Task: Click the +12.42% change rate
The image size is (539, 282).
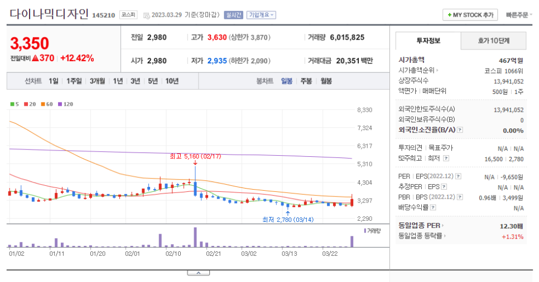Action: (77, 58)
